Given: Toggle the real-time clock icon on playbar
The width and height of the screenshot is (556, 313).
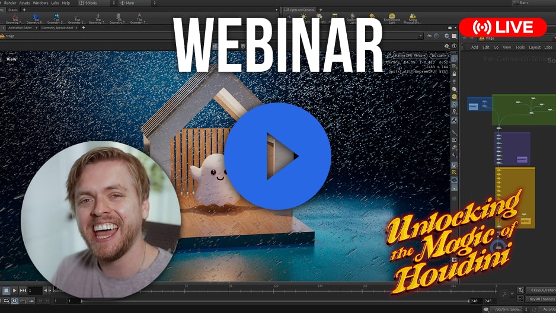Looking at the screenshot, I should pos(15,301).
